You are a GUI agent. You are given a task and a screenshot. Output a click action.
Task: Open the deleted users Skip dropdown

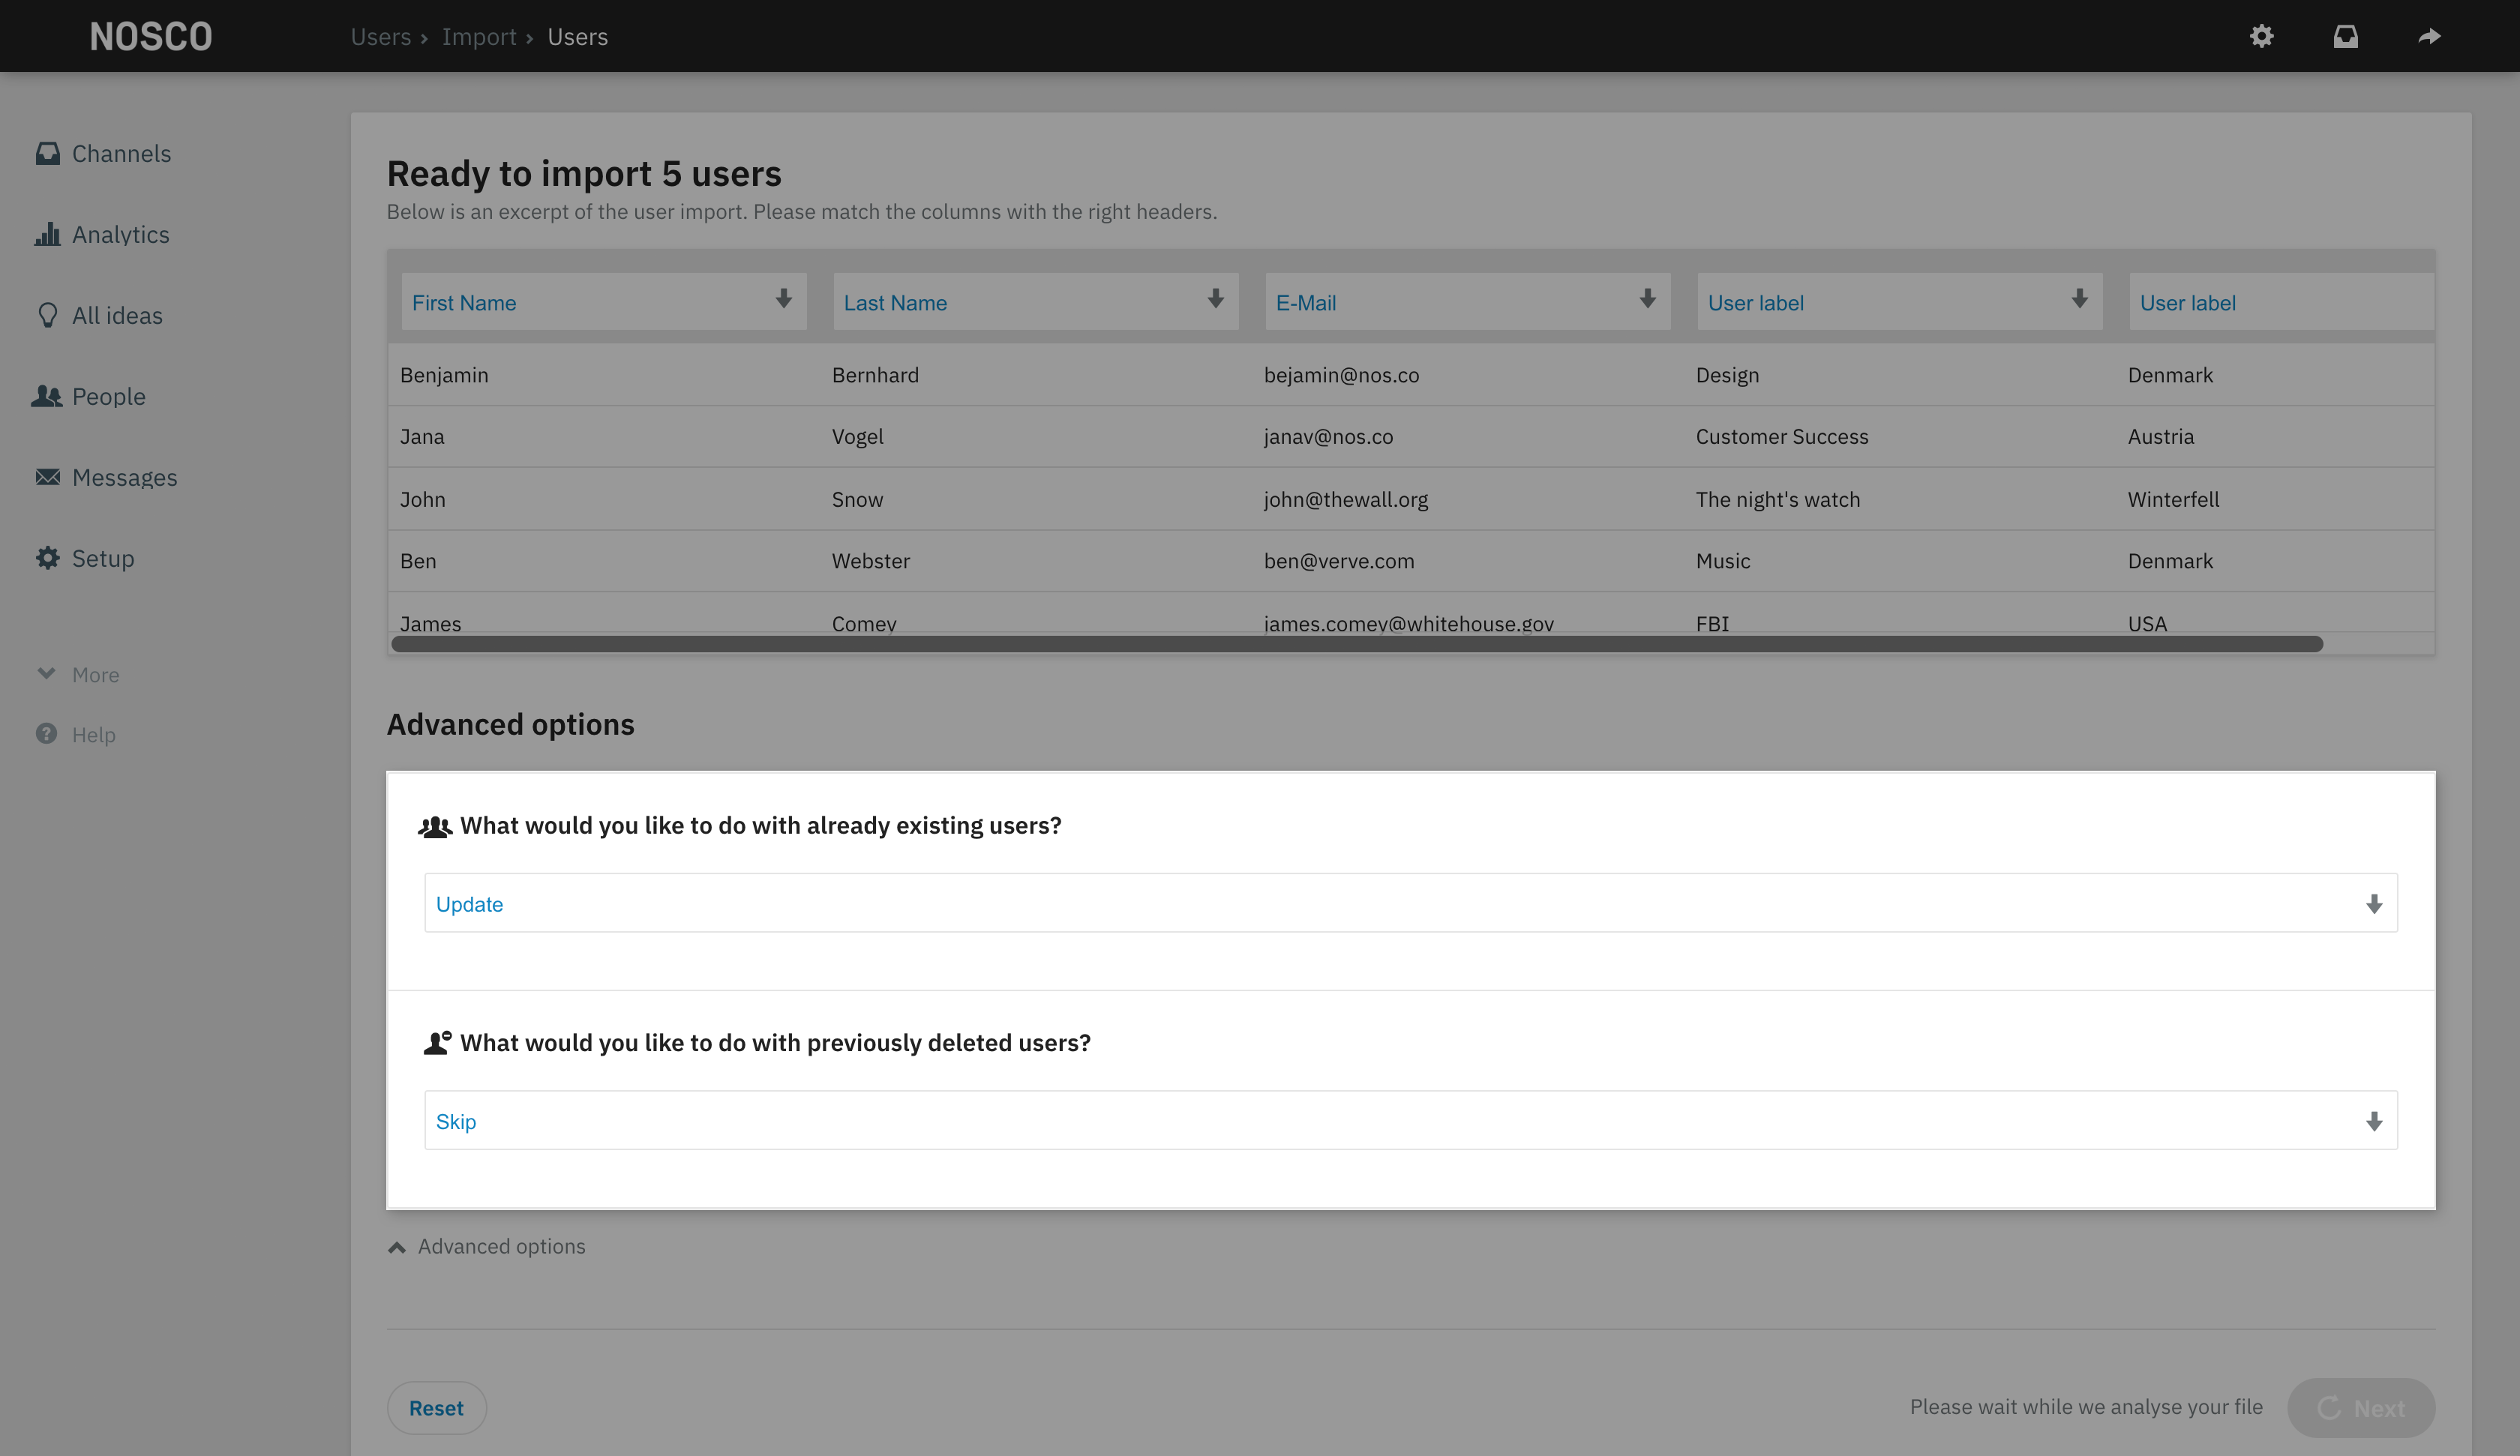coord(1411,1120)
